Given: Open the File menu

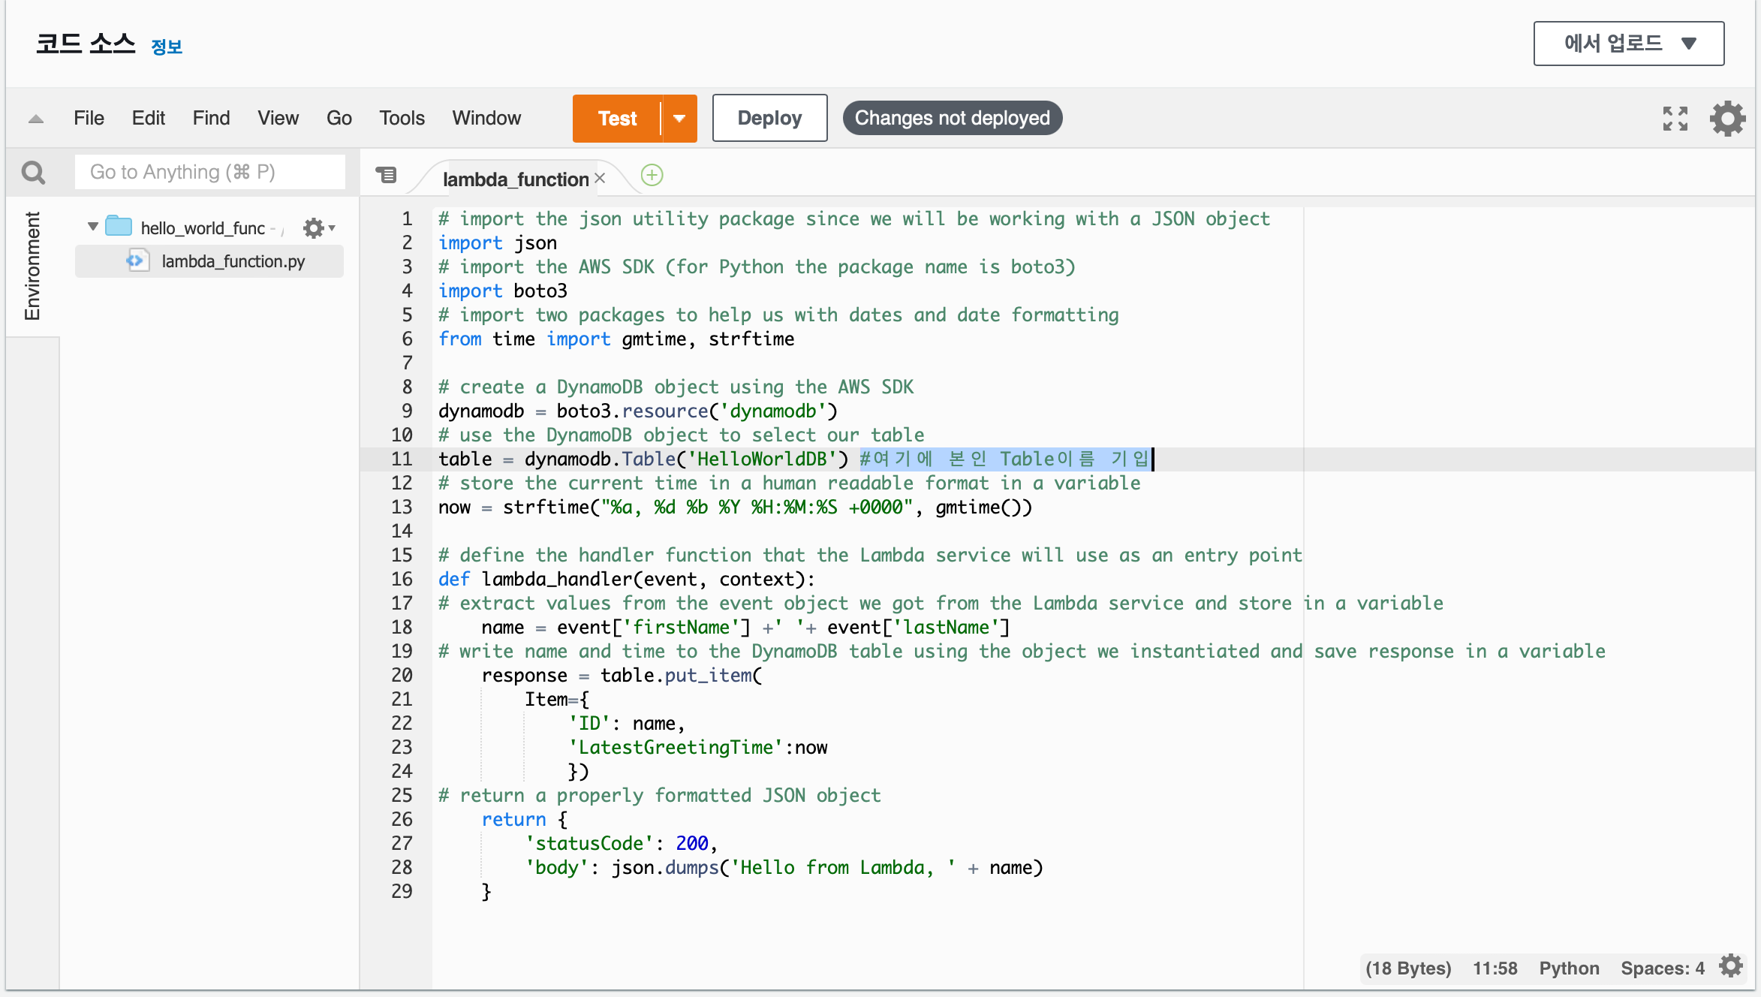Looking at the screenshot, I should pyautogui.click(x=89, y=118).
